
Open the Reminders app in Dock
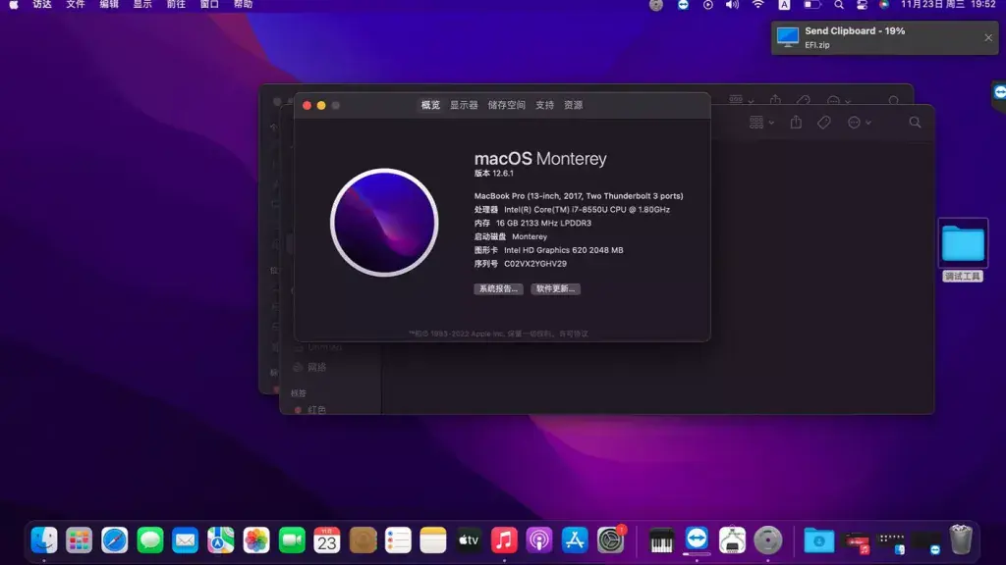398,540
